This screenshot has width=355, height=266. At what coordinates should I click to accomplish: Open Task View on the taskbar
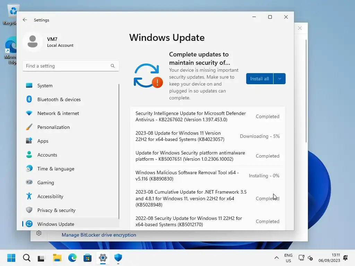(42, 258)
